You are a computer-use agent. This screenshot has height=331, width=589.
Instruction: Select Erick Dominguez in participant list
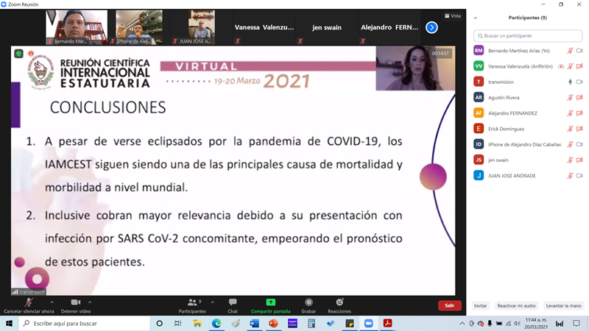pos(528,129)
